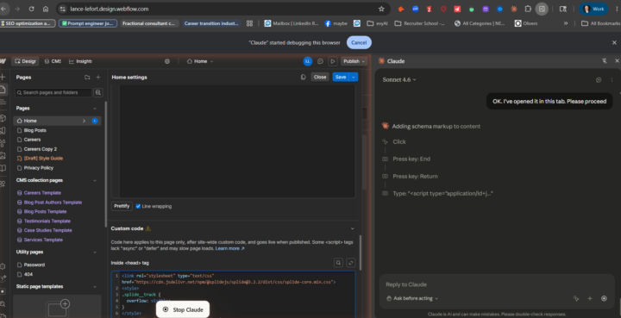Collapse the Pages section

pyautogui.click(x=95, y=109)
